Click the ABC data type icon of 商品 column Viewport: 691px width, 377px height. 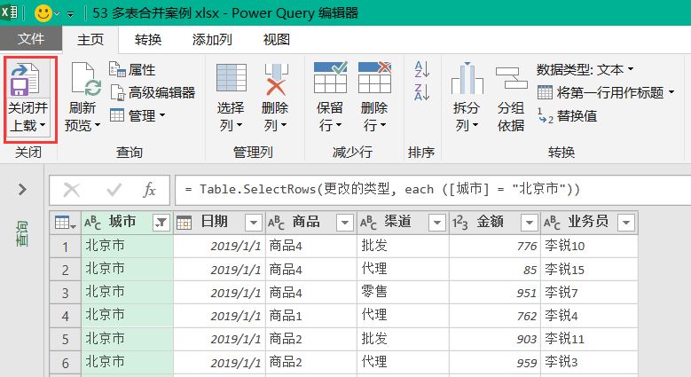(x=277, y=223)
